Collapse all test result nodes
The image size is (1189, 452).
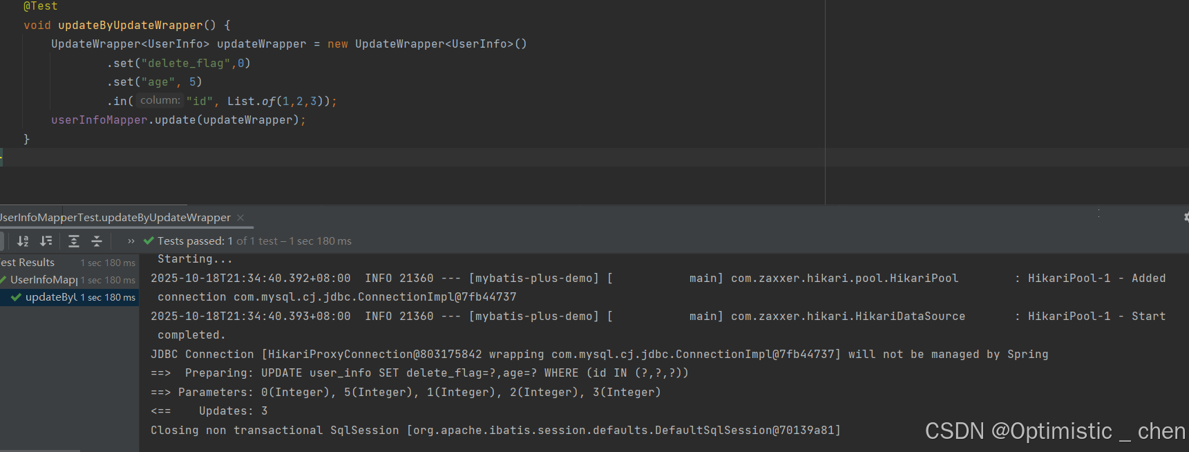[97, 241]
